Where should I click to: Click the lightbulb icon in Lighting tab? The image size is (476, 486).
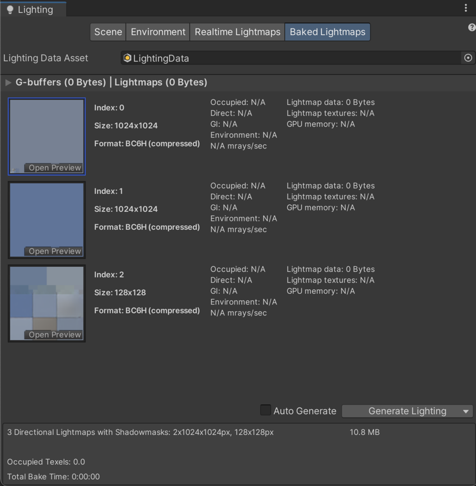(x=10, y=10)
